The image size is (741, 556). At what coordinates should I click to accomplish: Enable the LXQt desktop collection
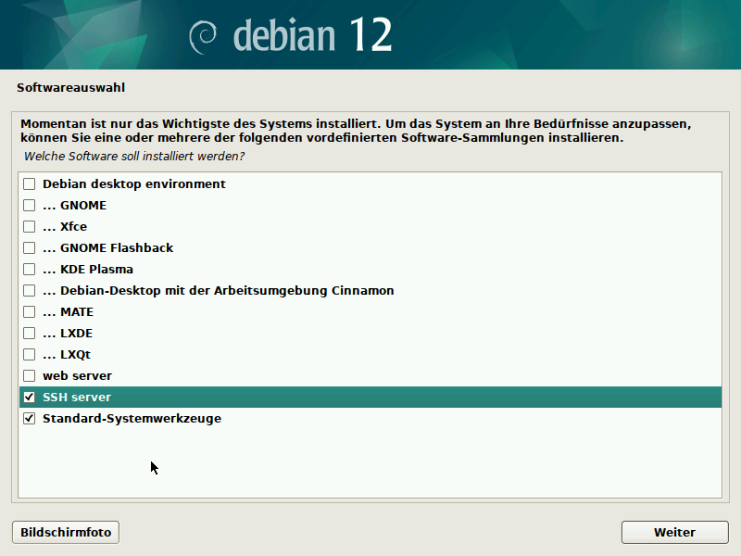(x=29, y=354)
